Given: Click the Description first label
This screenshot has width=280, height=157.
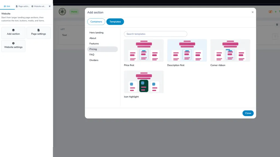Looking at the screenshot, I should (176, 65).
